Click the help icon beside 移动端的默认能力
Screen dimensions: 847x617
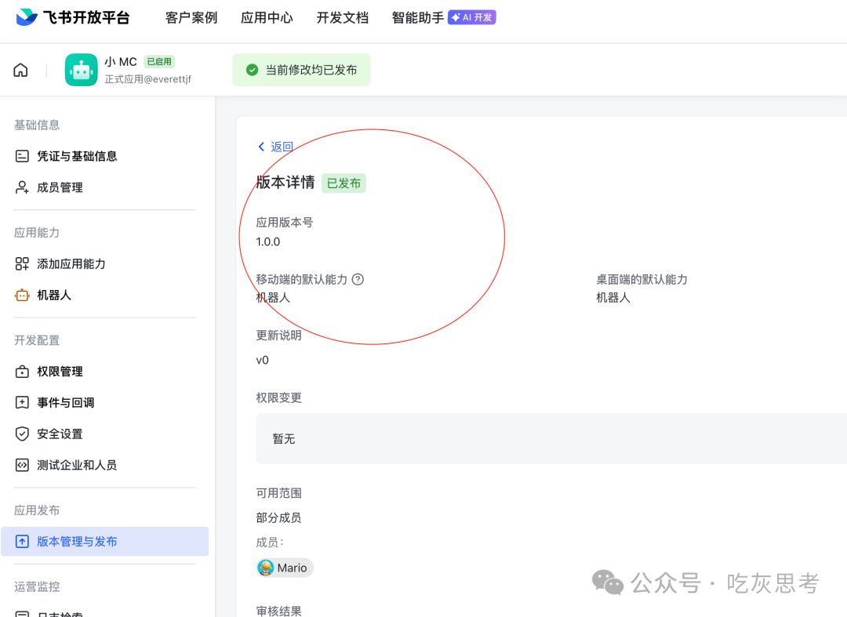pos(358,280)
